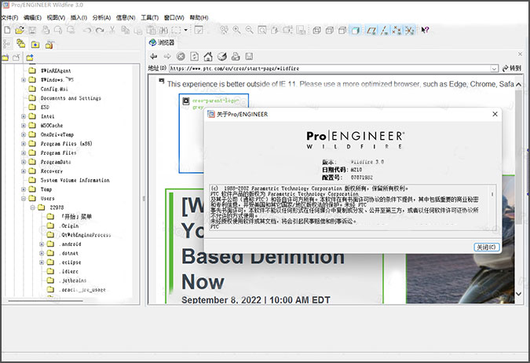
Task: Open the 文件(F) menu
Action: [9, 17]
